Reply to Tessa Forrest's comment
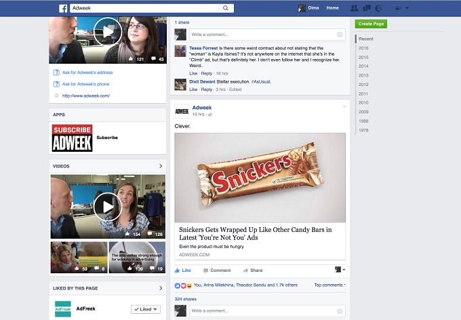 pos(206,73)
